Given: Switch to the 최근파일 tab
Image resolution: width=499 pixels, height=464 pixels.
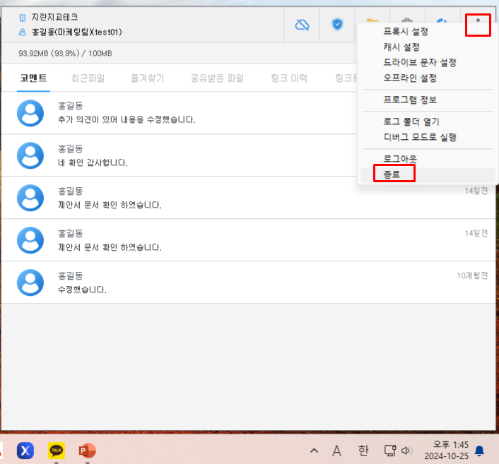Looking at the screenshot, I should point(88,78).
